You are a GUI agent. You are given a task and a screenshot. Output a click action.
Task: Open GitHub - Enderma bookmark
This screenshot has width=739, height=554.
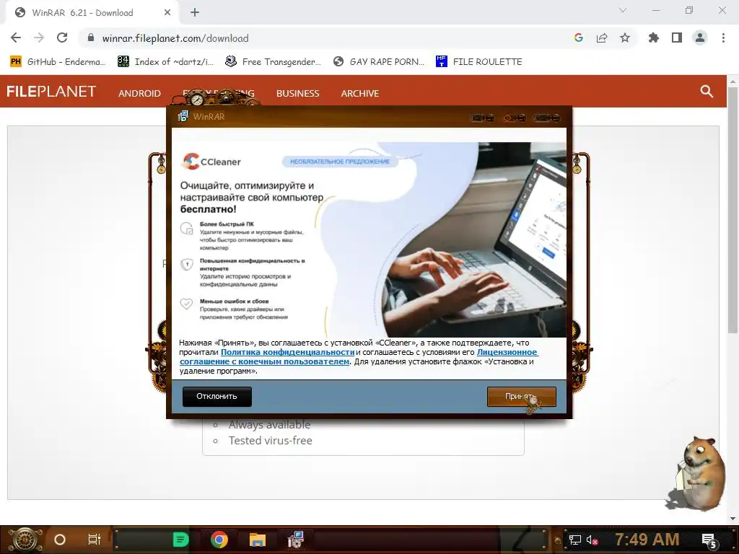58,62
